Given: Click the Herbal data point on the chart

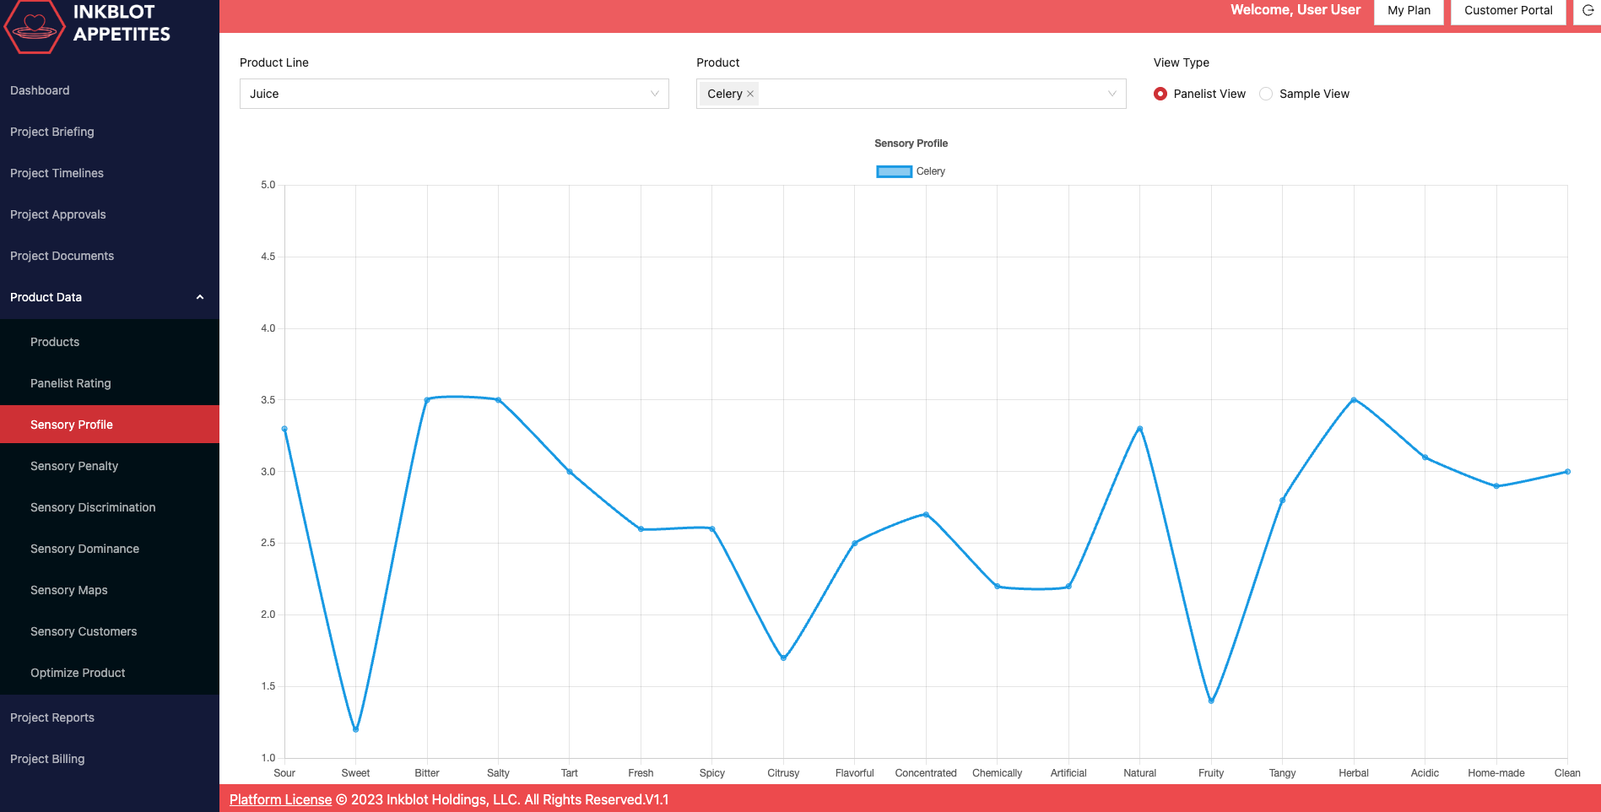Looking at the screenshot, I should click(1354, 400).
